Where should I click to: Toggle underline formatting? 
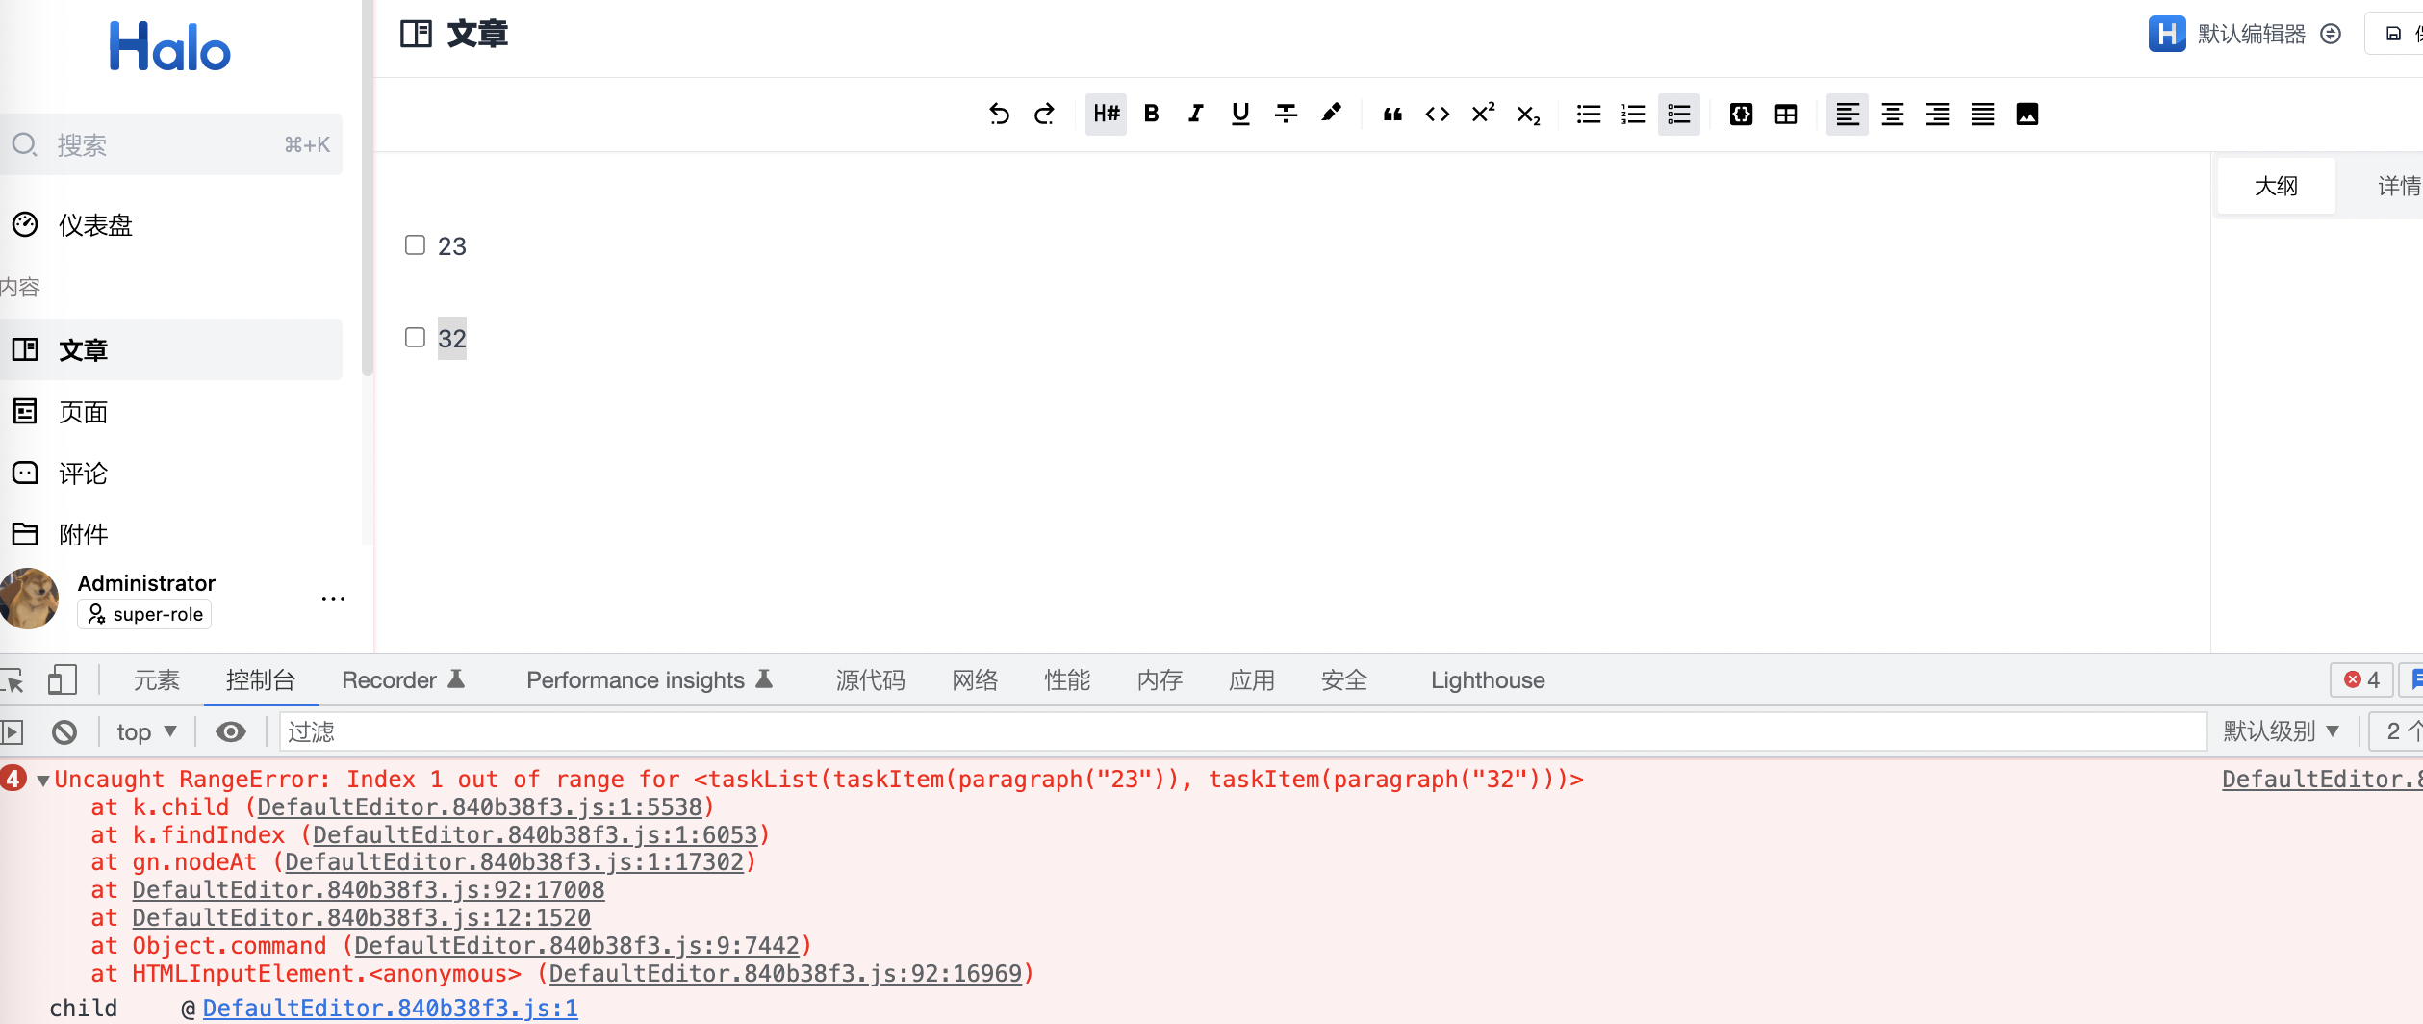pos(1240,115)
